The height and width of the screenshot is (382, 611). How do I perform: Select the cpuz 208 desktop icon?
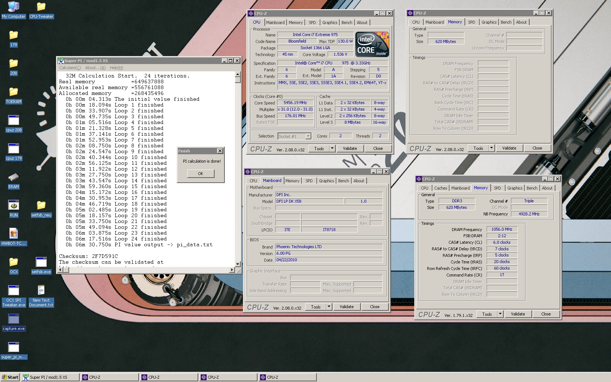tap(13, 123)
